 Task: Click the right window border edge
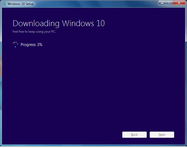(x=186, y=76)
